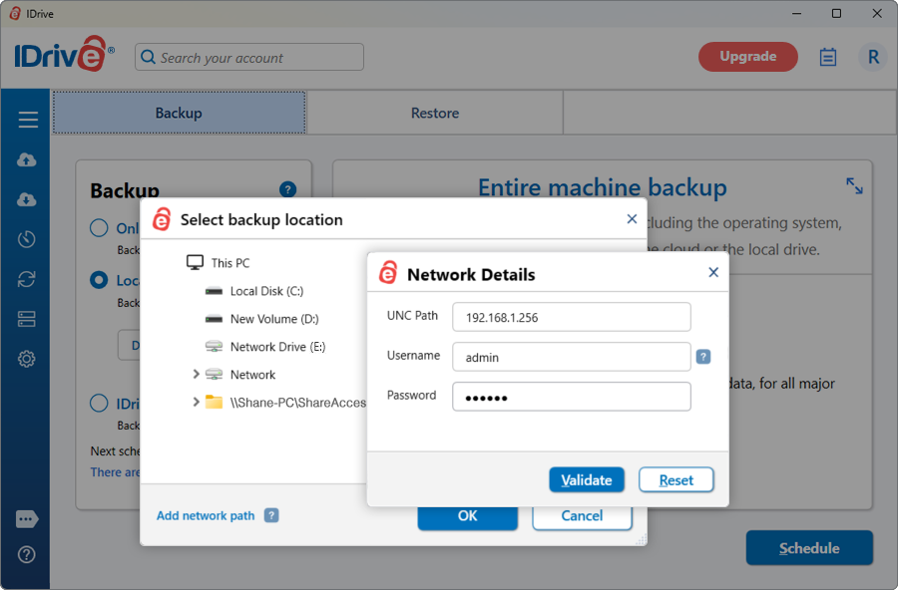Screen dimensions: 898x590
Task: Click the Search your account field
Action: click(249, 57)
